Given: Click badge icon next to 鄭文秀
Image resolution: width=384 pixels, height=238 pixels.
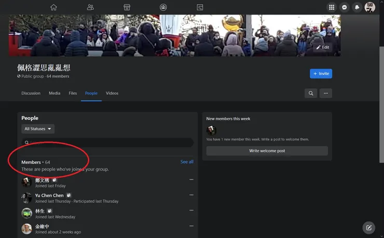Looking at the screenshot, I should [54, 180].
